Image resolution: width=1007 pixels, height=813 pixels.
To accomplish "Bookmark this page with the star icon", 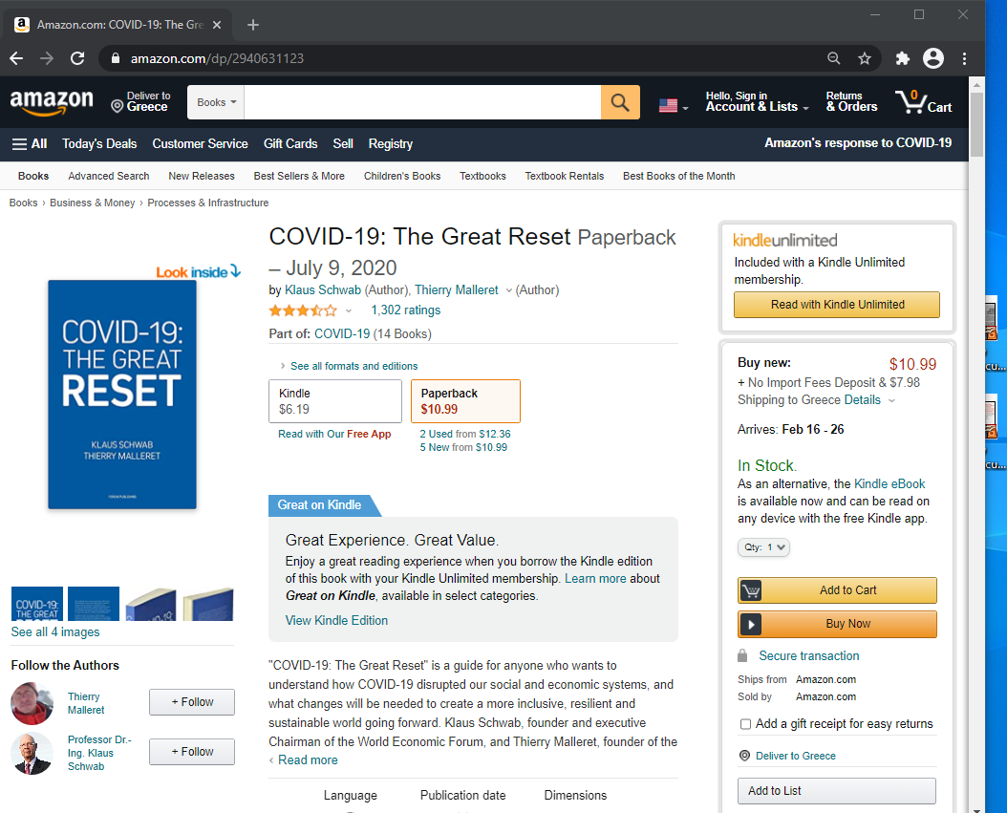I will point(865,58).
